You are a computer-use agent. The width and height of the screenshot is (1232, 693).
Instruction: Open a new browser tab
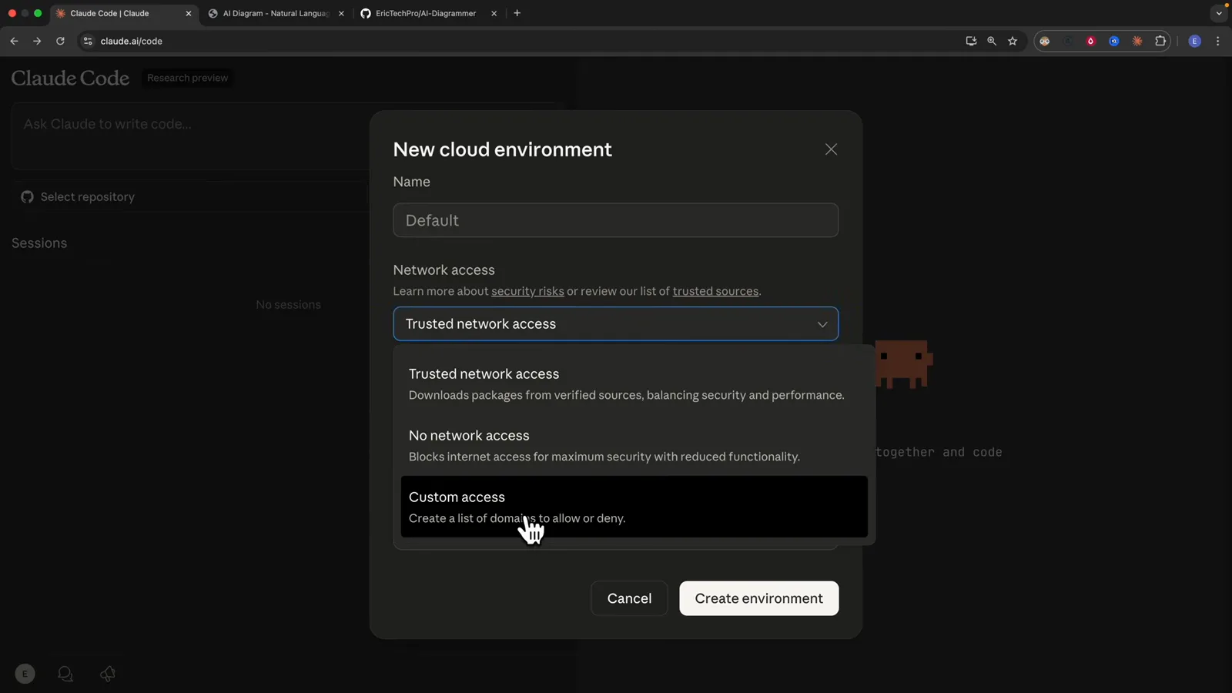[x=517, y=13]
